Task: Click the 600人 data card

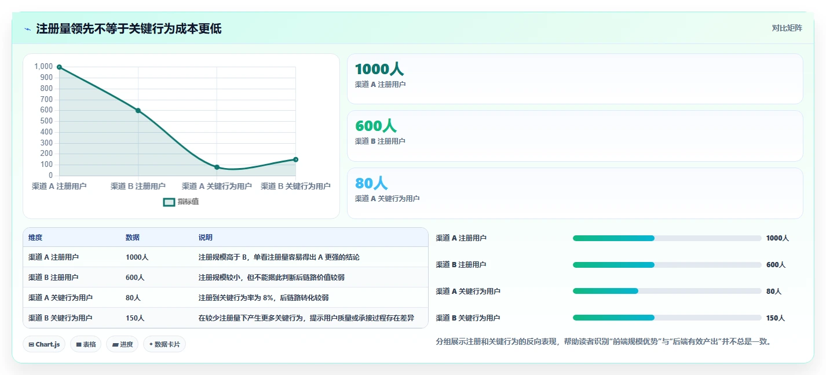Action: point(575,136)
